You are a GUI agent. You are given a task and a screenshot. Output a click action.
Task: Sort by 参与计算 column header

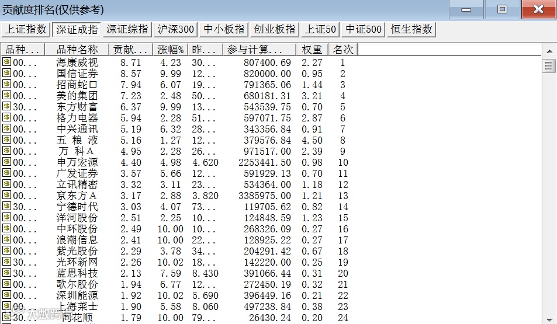(x=260, y=49)
